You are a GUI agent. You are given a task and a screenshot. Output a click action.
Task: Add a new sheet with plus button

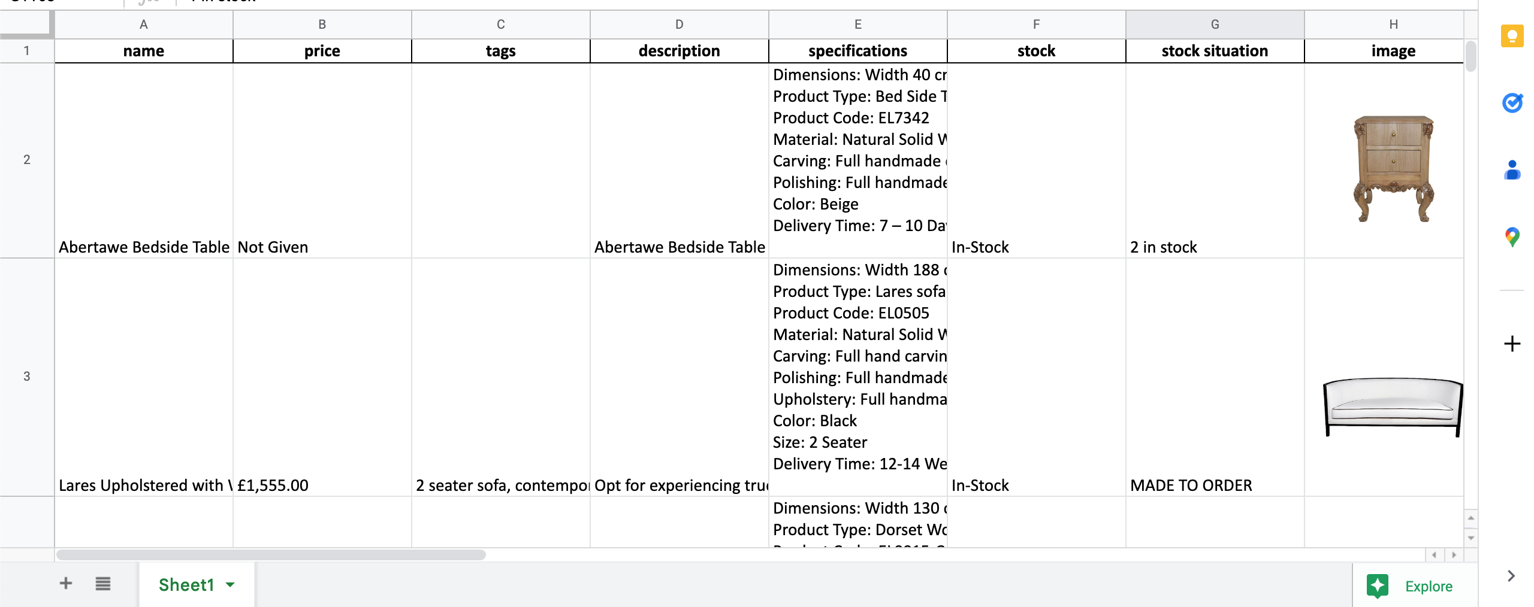pyautogui.click(x=66, y=583)
